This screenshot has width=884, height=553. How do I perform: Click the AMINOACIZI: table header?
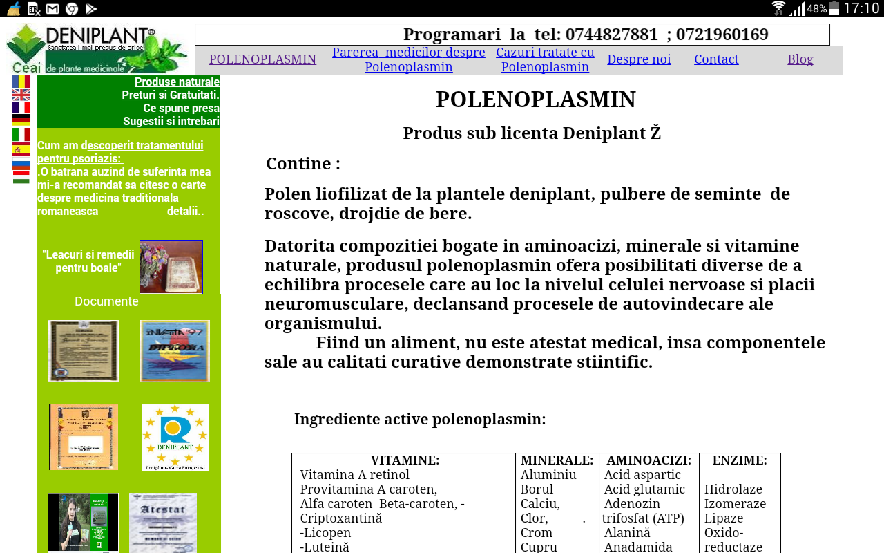coord(648,460)
